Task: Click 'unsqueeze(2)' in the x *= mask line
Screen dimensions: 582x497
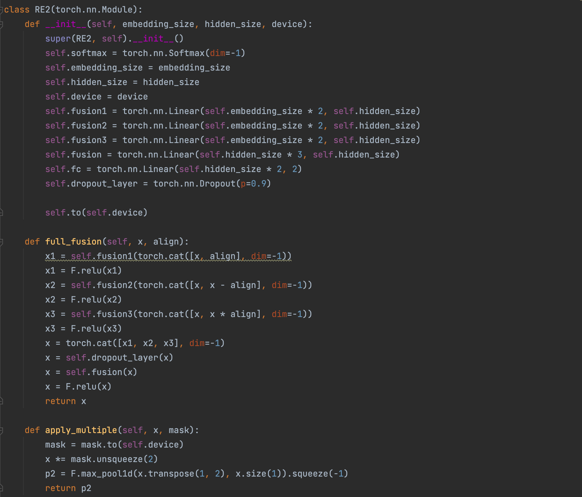Action: point(127,459)
